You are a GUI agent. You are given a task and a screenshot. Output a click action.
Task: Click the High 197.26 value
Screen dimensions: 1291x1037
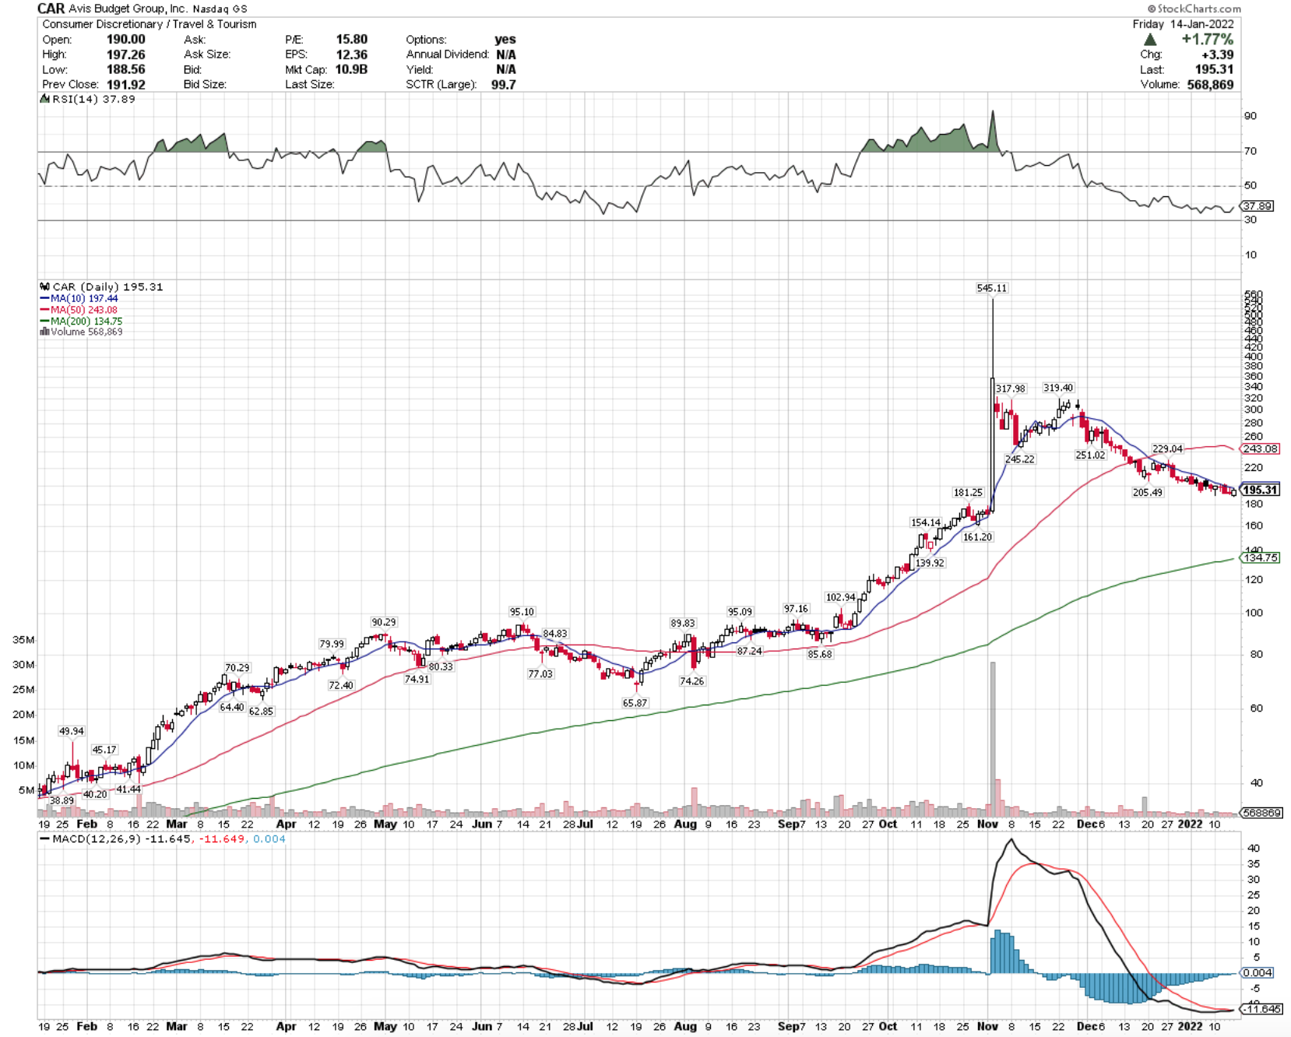point(125,54)
